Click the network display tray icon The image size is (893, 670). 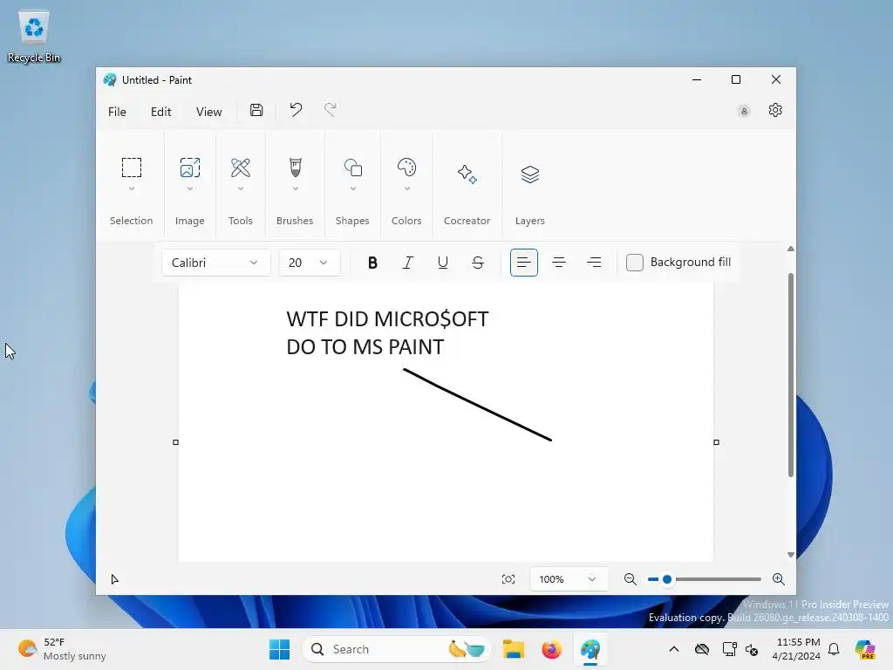(x=729, y=649)
